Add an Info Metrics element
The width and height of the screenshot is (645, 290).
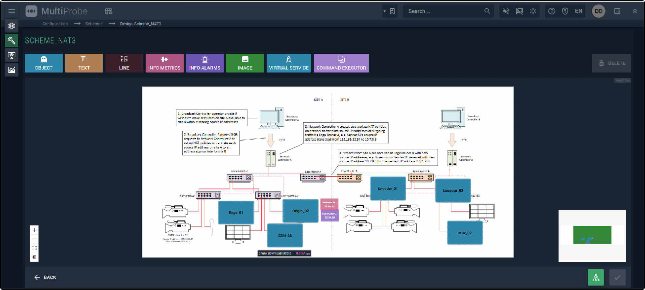tap(165, 63)
